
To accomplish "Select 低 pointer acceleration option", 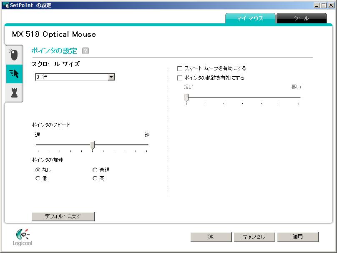I will click(38, 178).
